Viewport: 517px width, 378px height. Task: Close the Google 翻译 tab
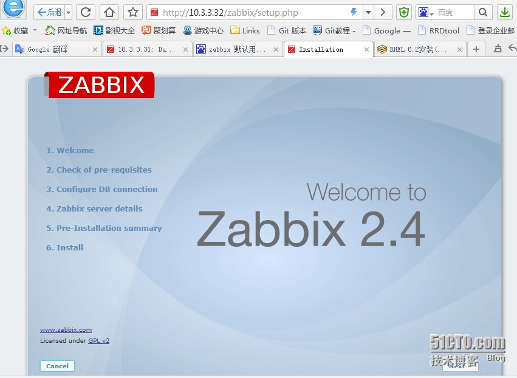point(95,49)
